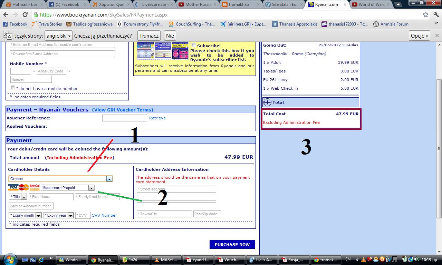Switch to the (1) Facebook tab
This screenshot has height=265, width=442.
tap(66, 4)
